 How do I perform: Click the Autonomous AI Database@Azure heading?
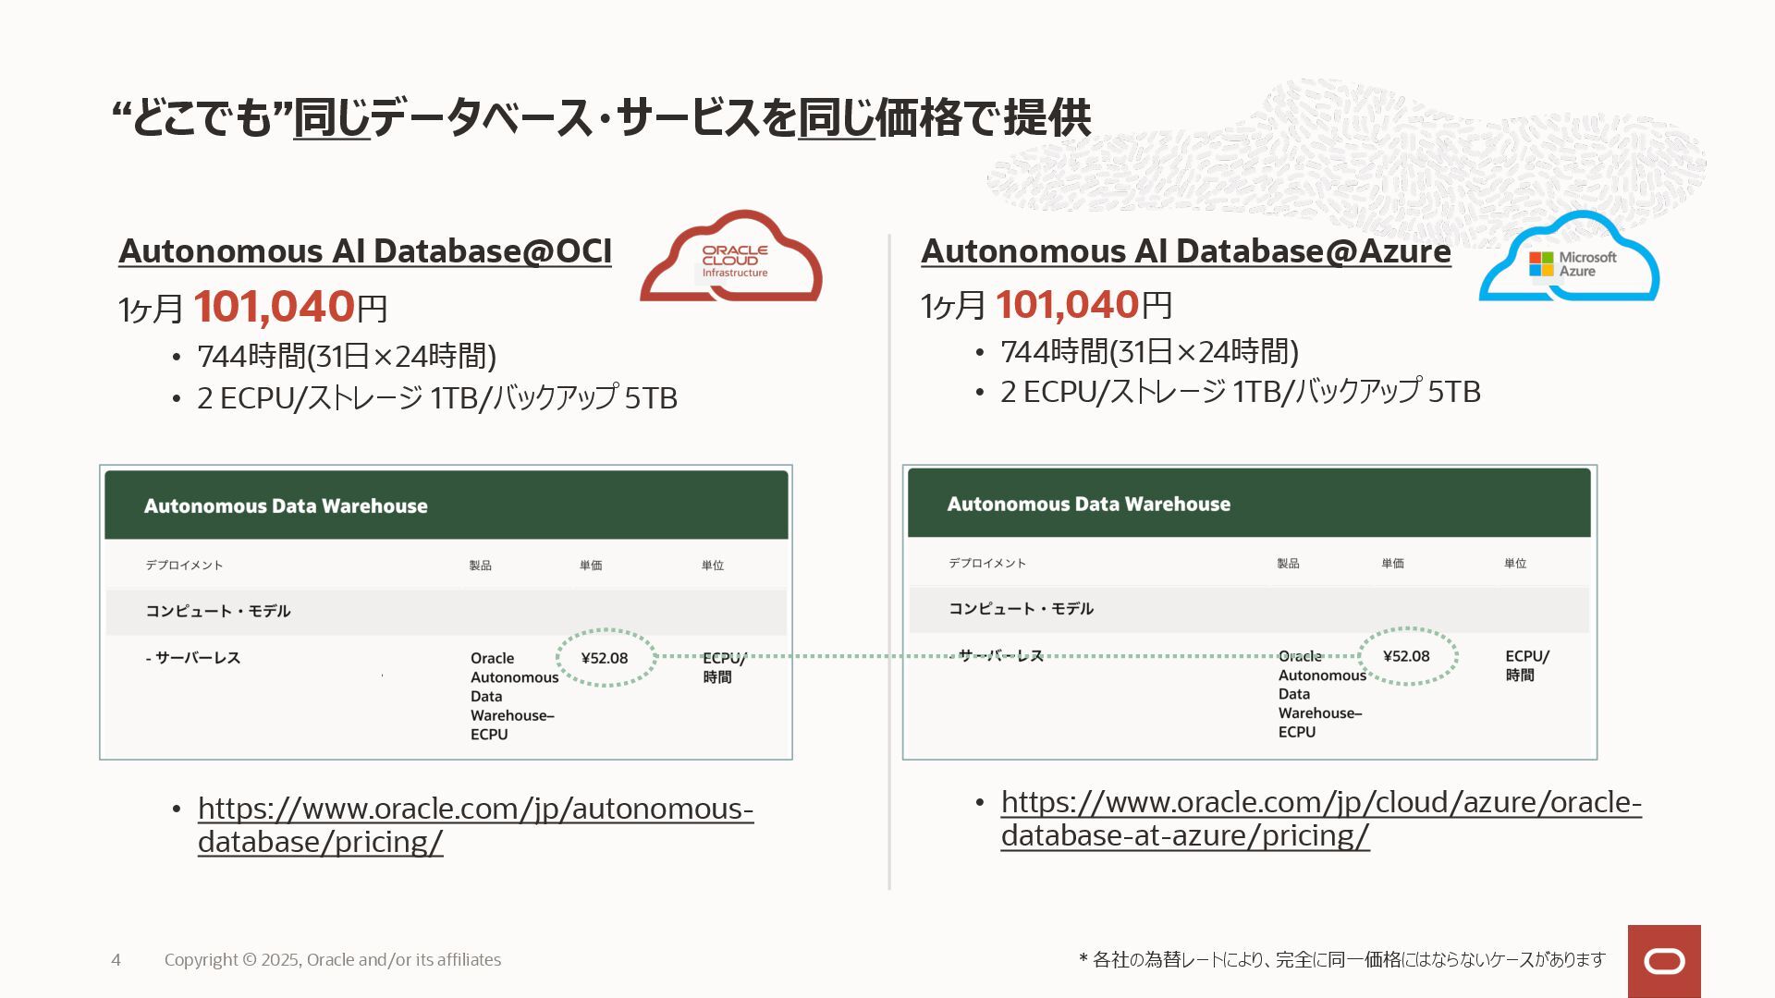point(1185,251)
